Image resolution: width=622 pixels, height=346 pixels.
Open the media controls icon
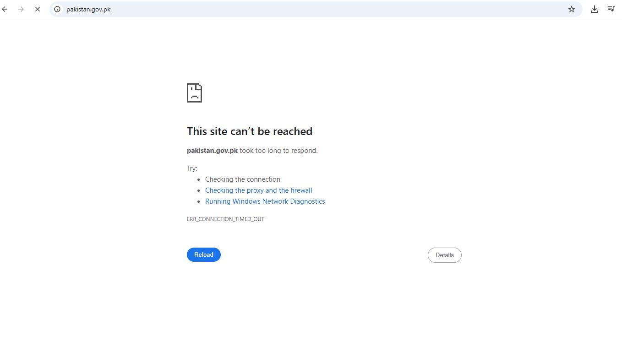[x=611, y=9]
